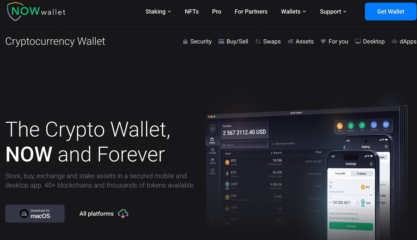Click the Portfolio balance 2 567 3112.40 USD

[244, 133]
